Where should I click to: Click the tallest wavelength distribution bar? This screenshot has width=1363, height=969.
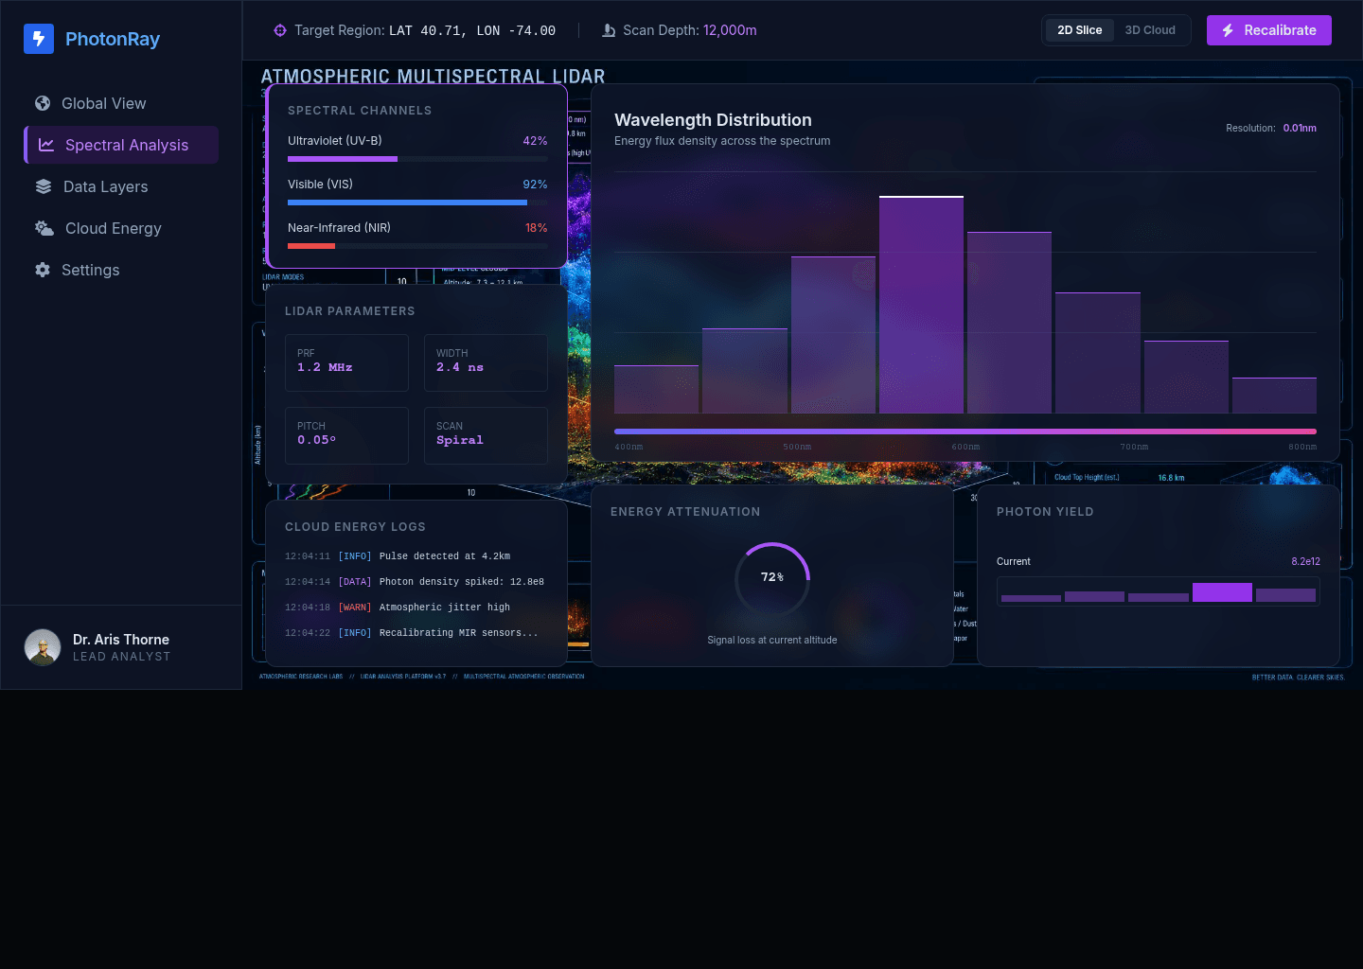click(921, 305)
